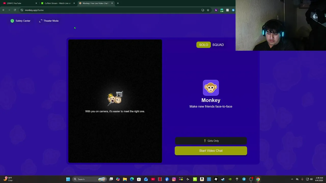
Task: Click Google Chrome on the taskbar
Action: (258, 179)
